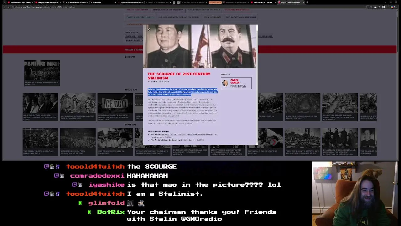Select 'Party Strategy for Marxists' stream filter
This screenshot has width=401, height=226.
(140, 17)
